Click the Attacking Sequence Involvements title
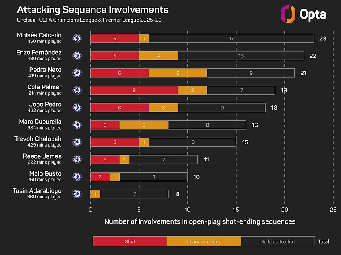The height and width of the screenshot is (255, 341). 93,10
